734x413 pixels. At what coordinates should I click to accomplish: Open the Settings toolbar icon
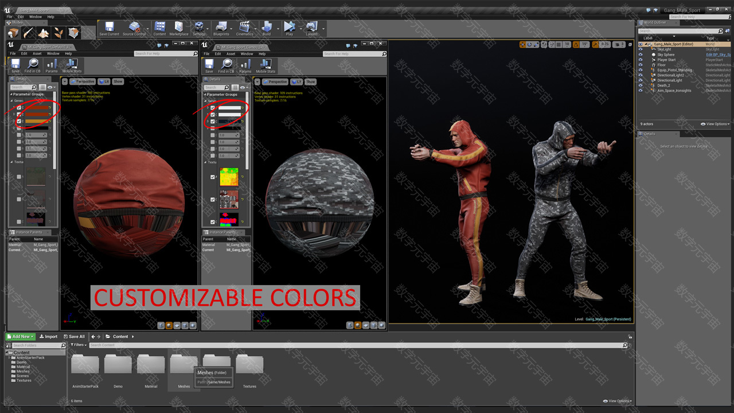pos(199,29)
